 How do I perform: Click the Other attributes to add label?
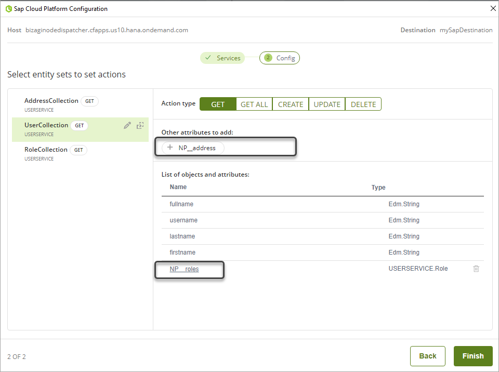[198, 132]
